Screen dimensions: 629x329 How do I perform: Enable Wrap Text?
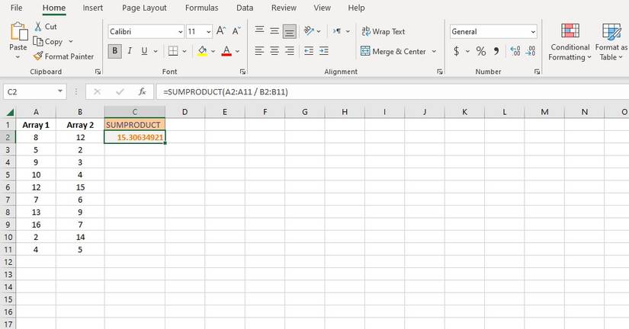coord(383,31)
